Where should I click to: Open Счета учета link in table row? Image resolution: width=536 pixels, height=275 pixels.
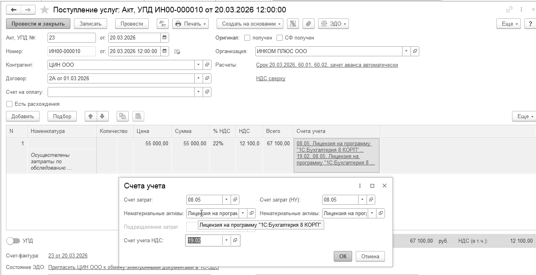336,153
